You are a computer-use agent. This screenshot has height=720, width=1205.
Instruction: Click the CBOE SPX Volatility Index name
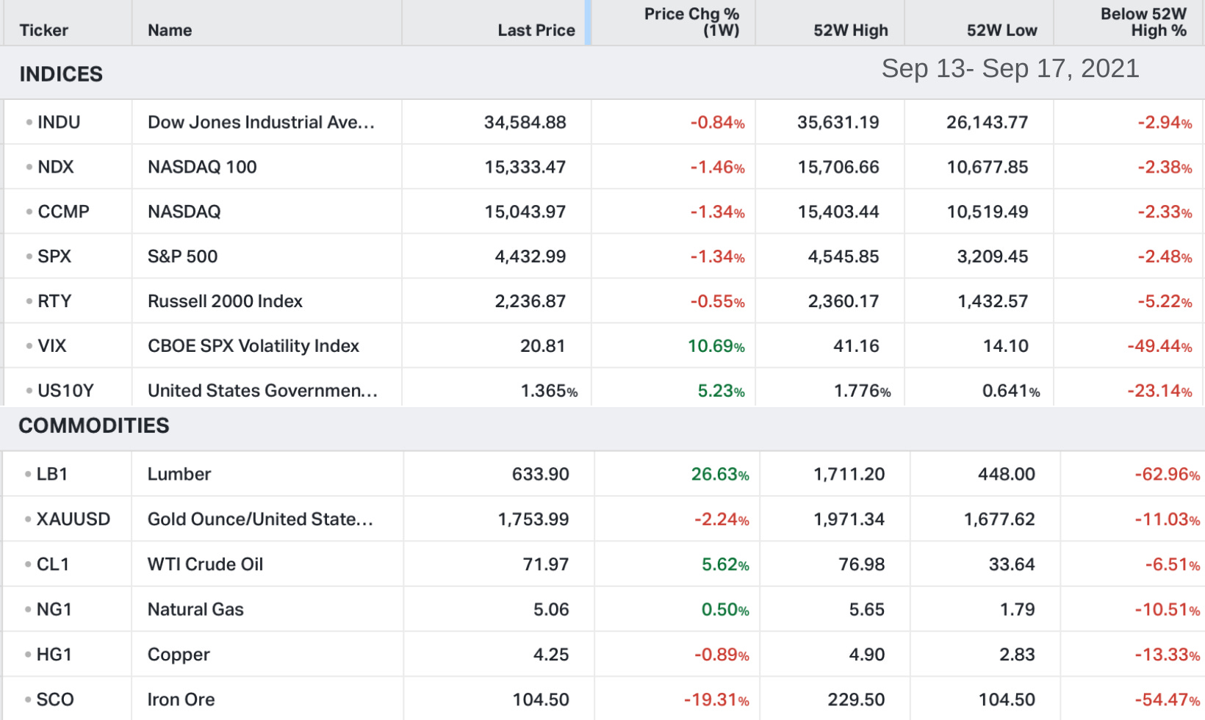(253, 346)
